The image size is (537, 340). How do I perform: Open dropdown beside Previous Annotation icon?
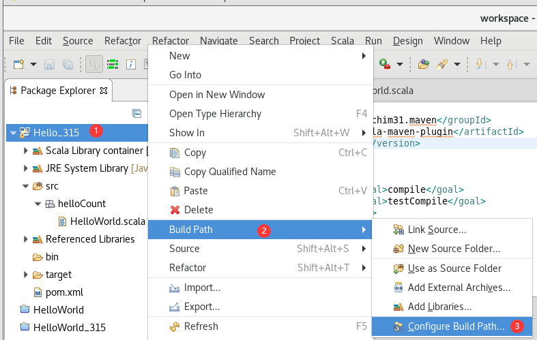tap(527, 64)
